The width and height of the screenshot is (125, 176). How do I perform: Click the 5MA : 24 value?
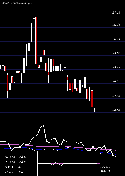(13, 167)
